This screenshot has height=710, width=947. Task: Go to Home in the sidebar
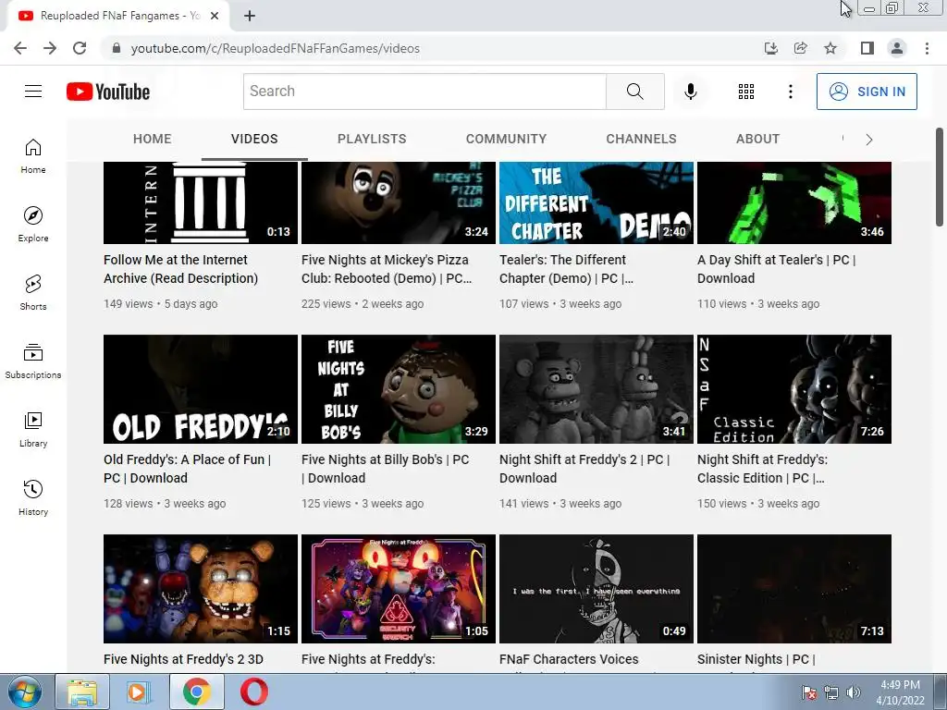33,156
